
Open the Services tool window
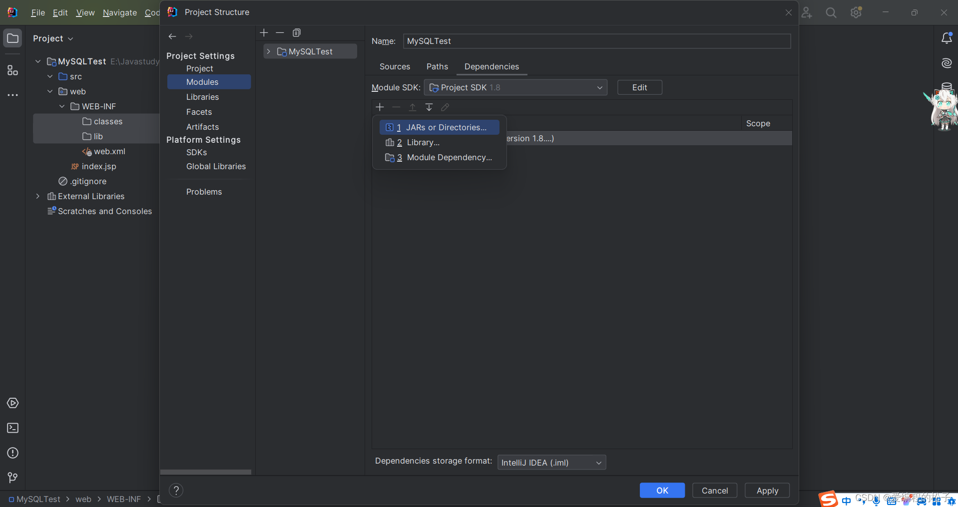[x=13, y=403]
